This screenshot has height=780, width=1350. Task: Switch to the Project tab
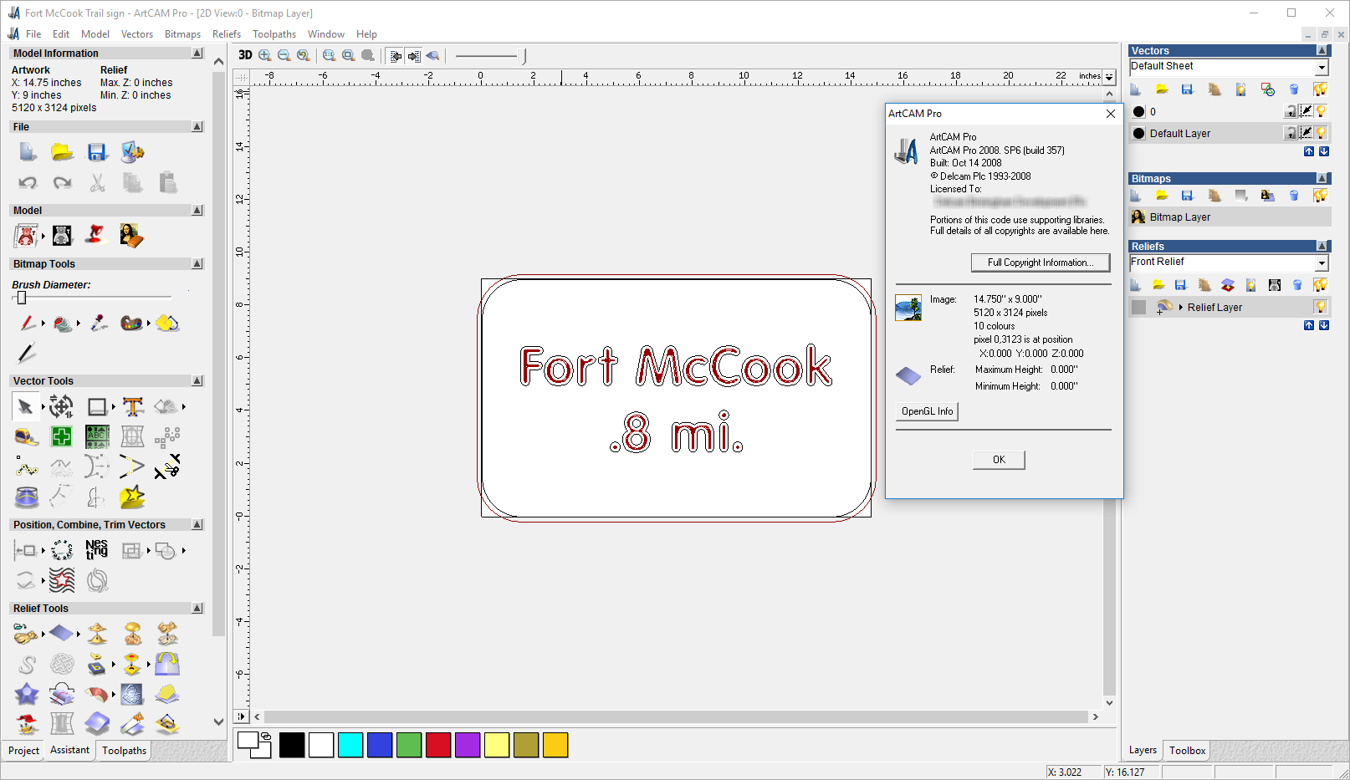pos(23,751)
